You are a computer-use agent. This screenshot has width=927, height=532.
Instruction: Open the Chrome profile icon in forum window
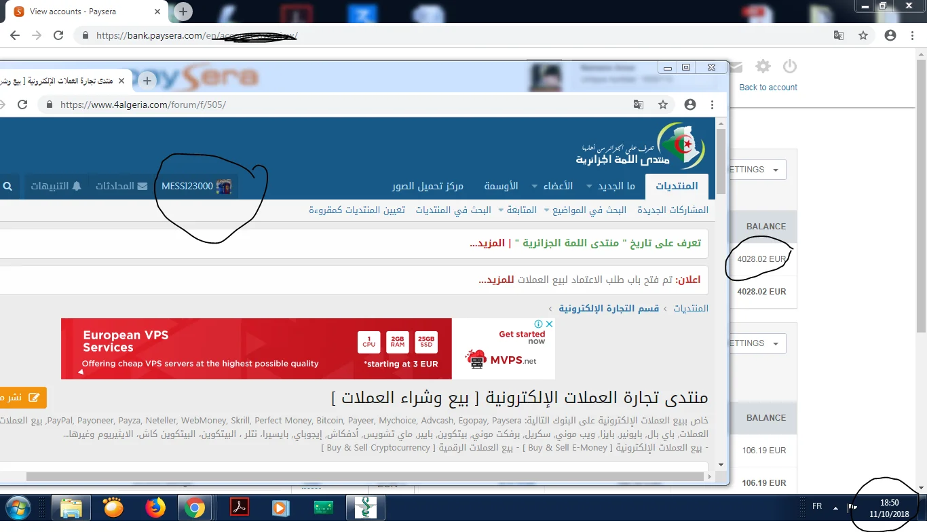(x=690, y=104)
